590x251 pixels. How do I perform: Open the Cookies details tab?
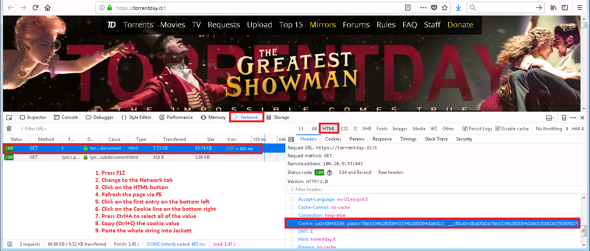coord(333,139)
